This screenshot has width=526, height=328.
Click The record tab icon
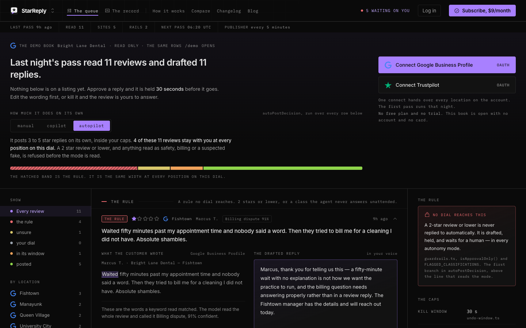coord(107,11)
